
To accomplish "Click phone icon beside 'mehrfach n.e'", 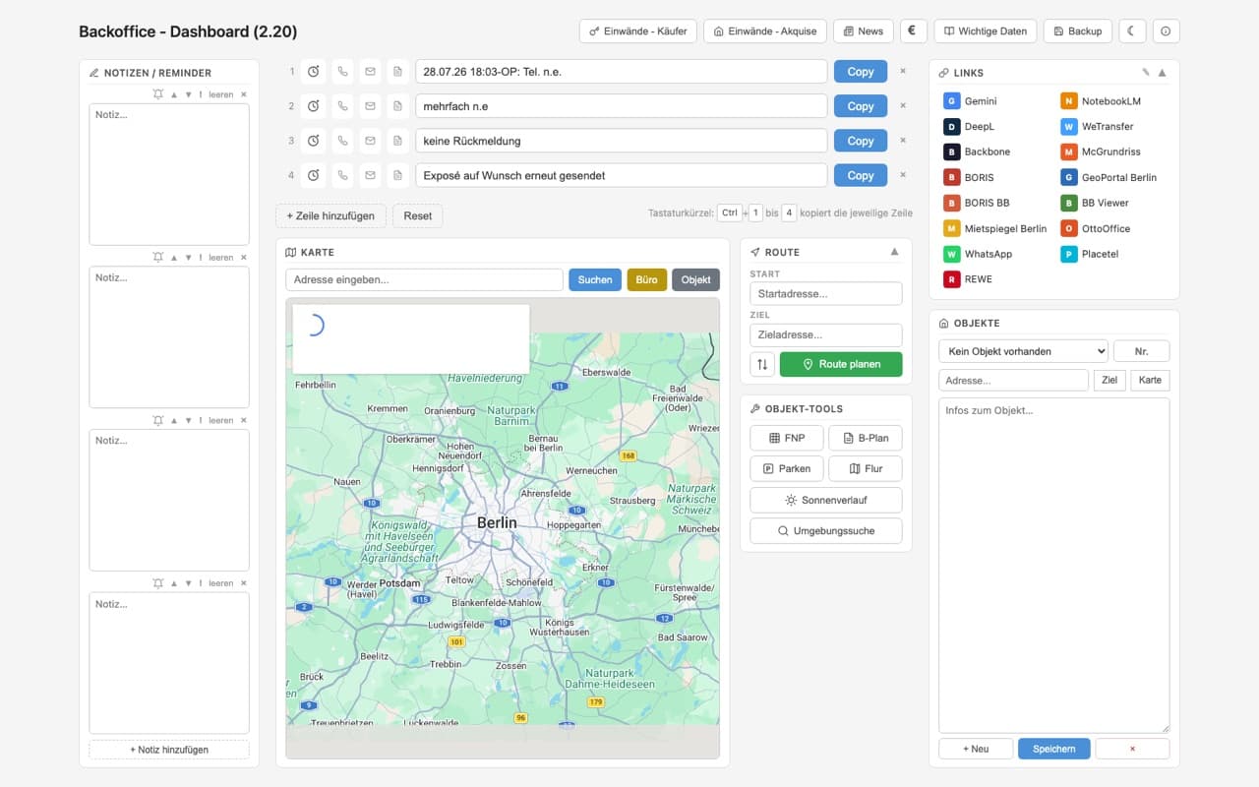I will pyautogui.click(x=342, y=106).
